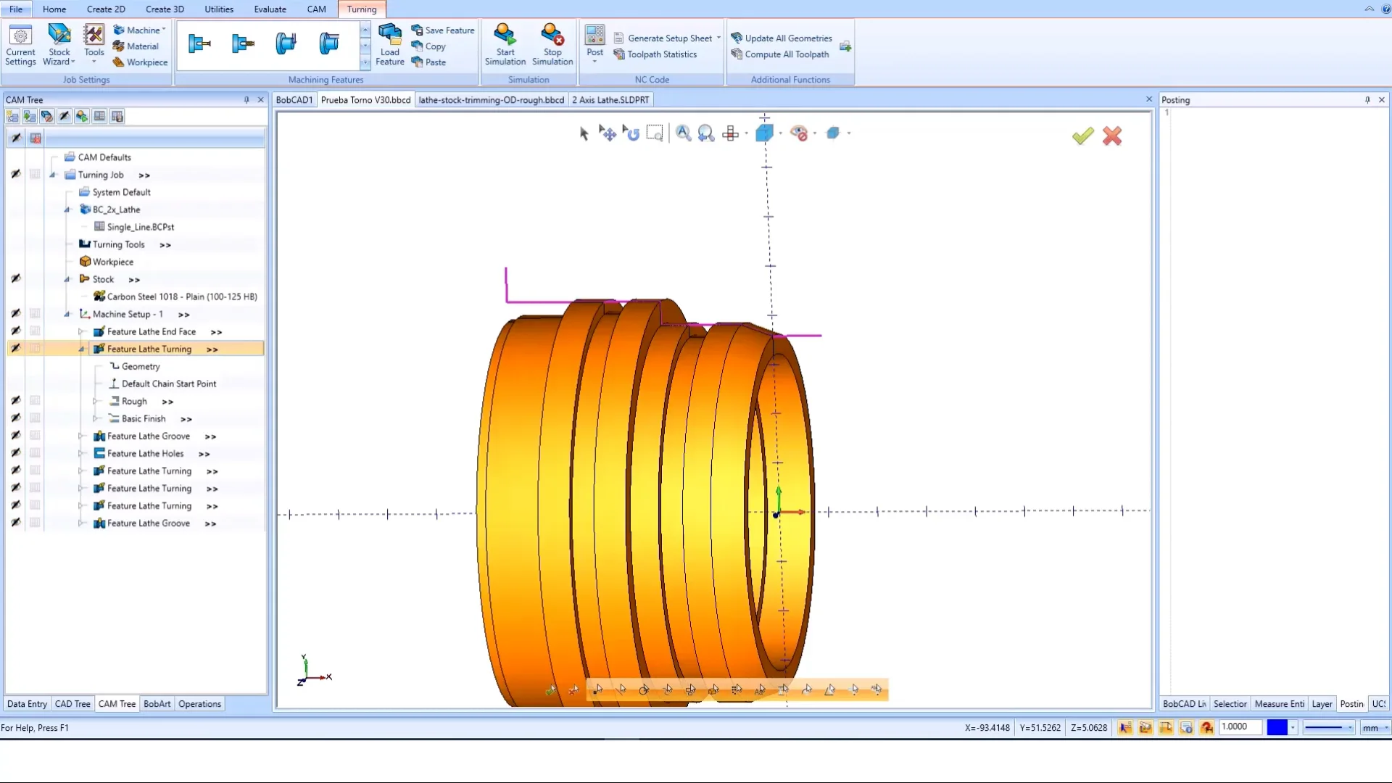Toggle posting box for Rough operation
Viewport: 1392px width, 783px height.
click(x=35, y=401)
